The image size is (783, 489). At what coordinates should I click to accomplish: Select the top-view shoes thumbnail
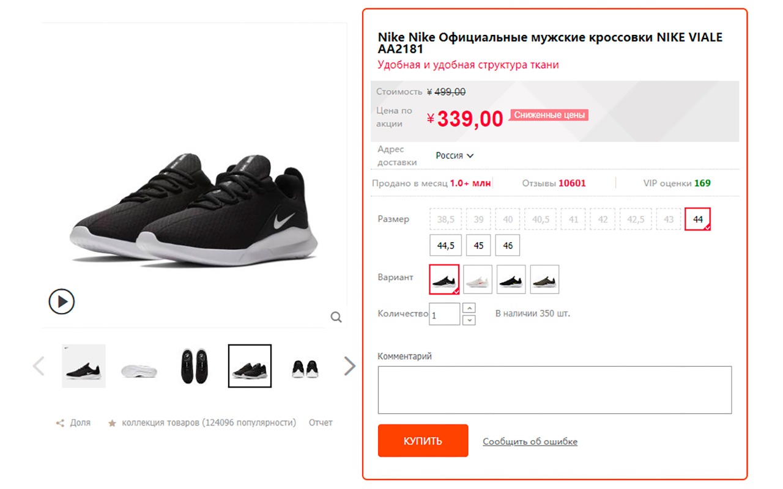pos(195,366)
